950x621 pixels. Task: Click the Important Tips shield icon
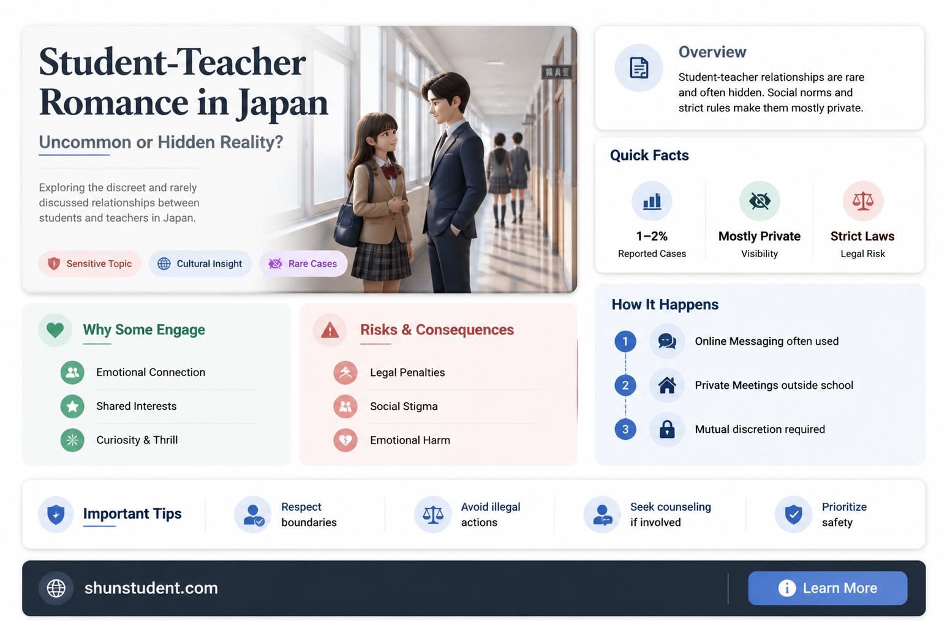(x=56, y=514)
